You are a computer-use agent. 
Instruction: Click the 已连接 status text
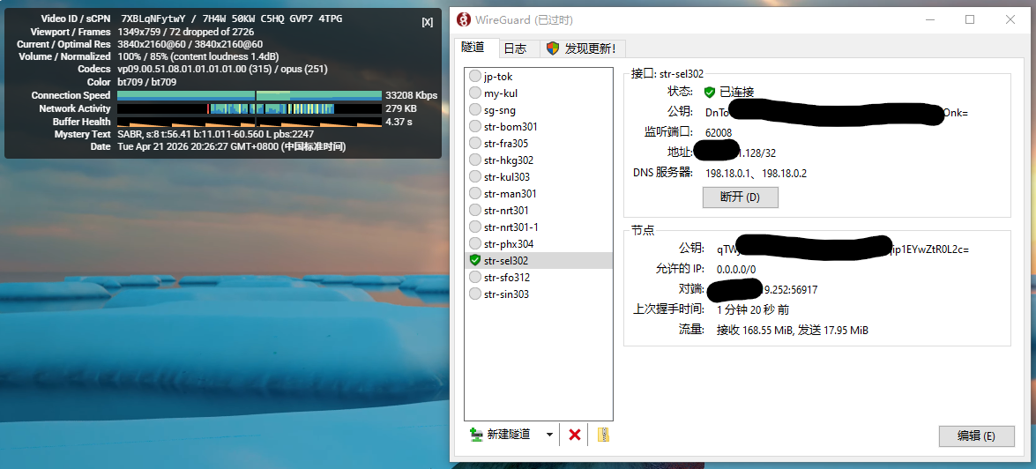[x=737, y=92]
